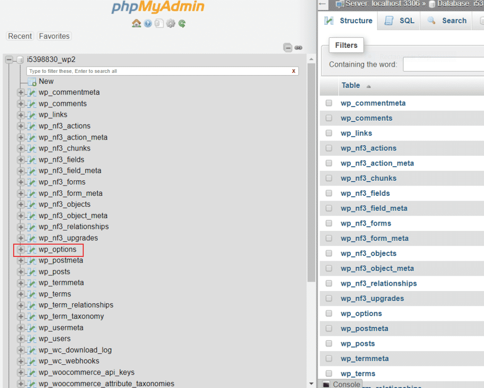Expand wp_options in navigation tree

point(21,250)
